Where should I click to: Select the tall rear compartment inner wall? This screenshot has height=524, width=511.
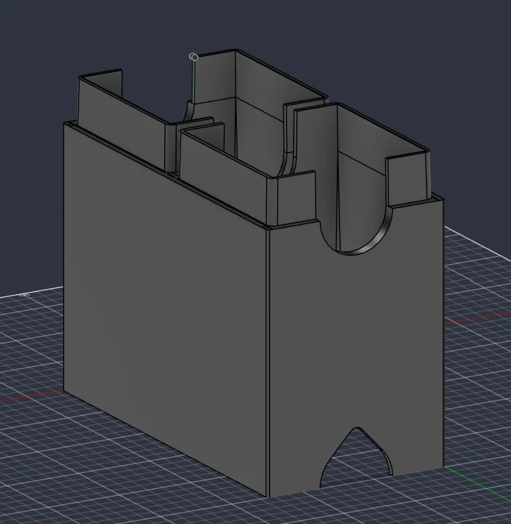coord(214,76)
